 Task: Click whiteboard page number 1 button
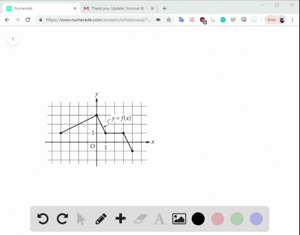(13, 39)
